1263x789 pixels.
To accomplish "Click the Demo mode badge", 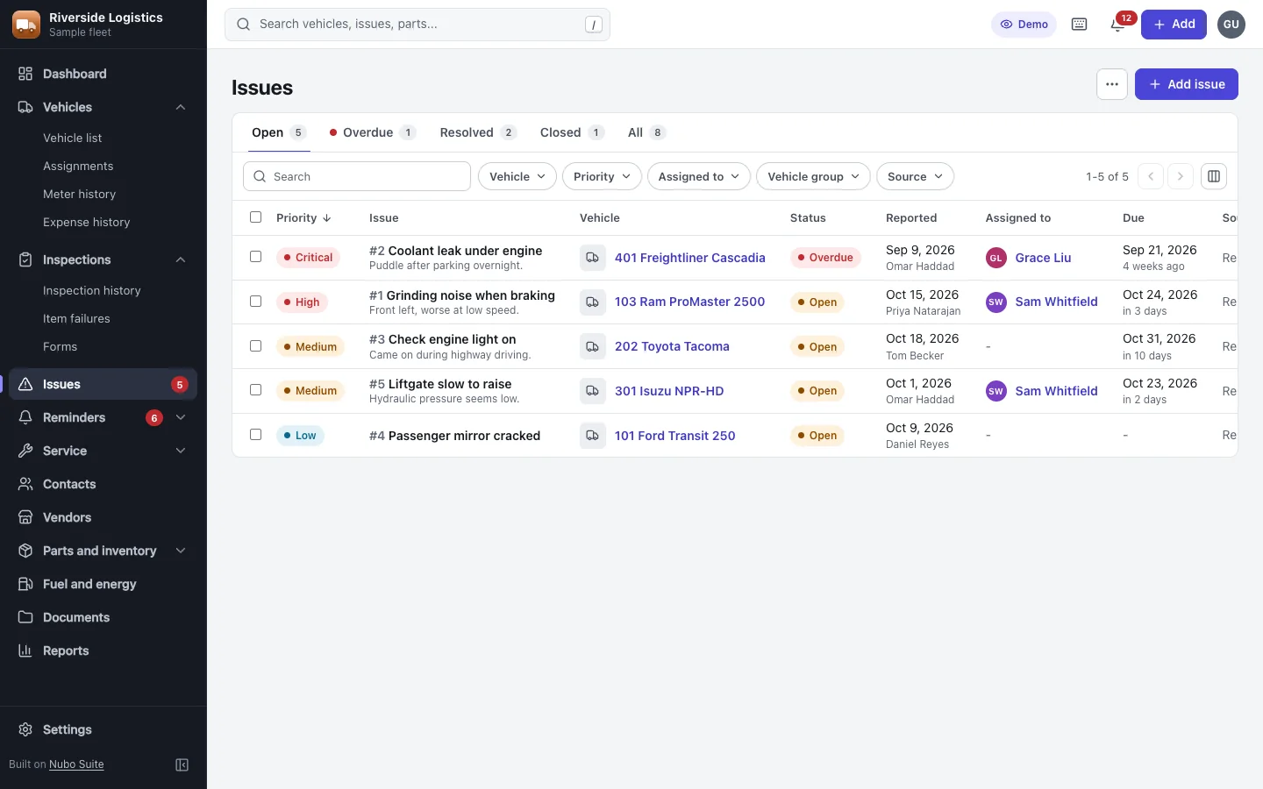I will [1024, 25].
